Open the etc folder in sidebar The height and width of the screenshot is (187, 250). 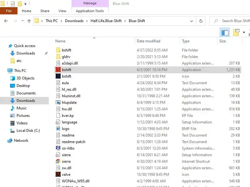tap(19, 61)
